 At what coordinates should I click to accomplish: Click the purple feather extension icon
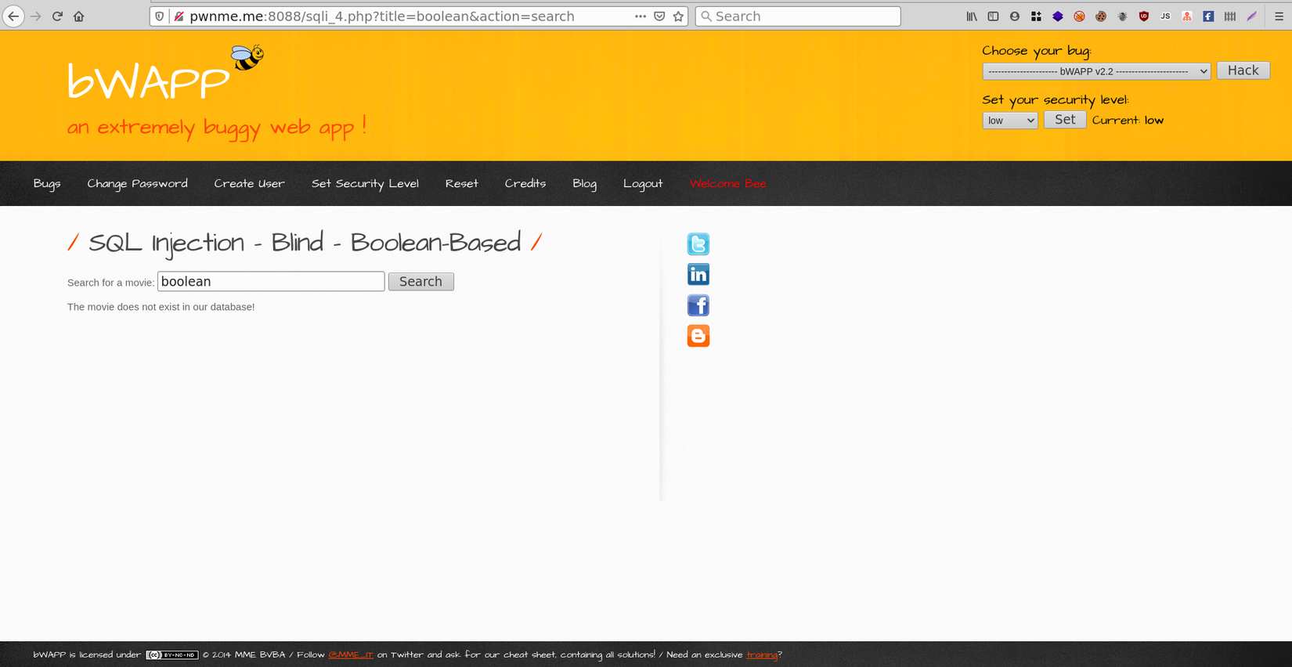[x=1251, y=16]
